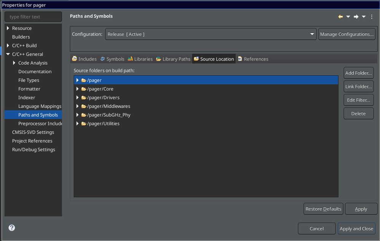380x241 pixels.
Task: Click the help question mark icon
Action: coord(12,228)
